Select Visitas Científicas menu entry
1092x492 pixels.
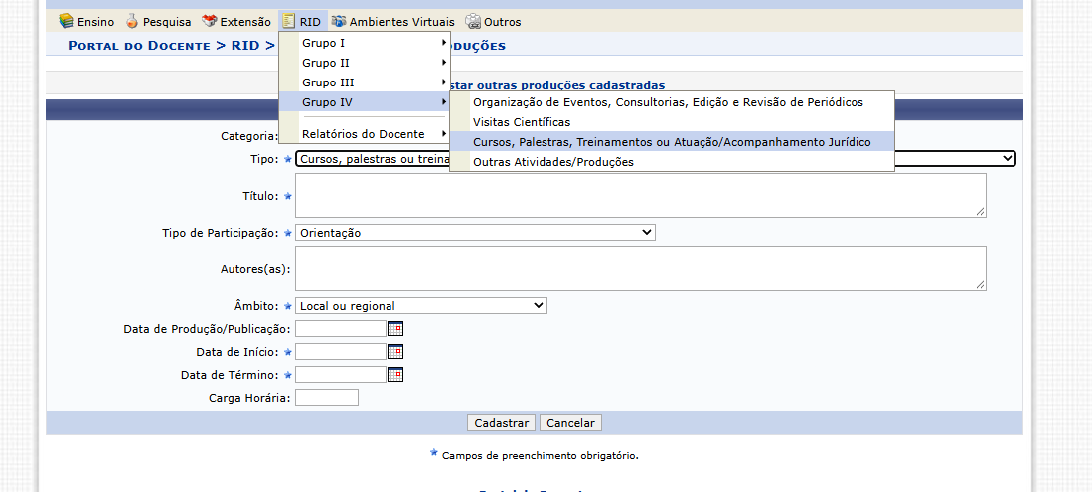(x=672, y=122)
